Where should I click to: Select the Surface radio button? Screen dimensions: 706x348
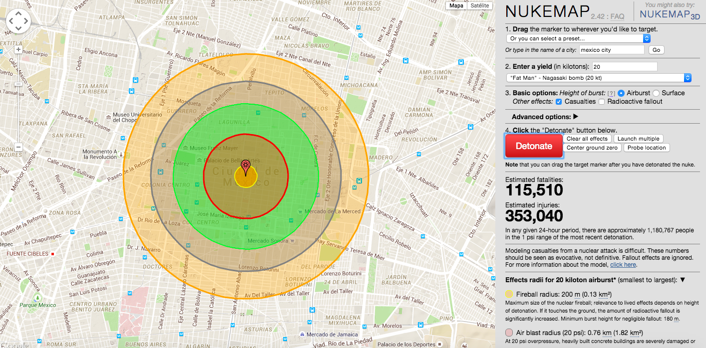pos(656,93)
